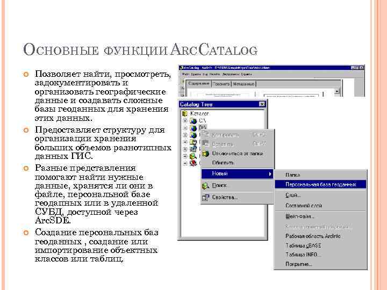Choose Папка from the Новый submenu
The width and height of the screenshot is (387, 290).
pyautogui.click(x=320, y=175)
